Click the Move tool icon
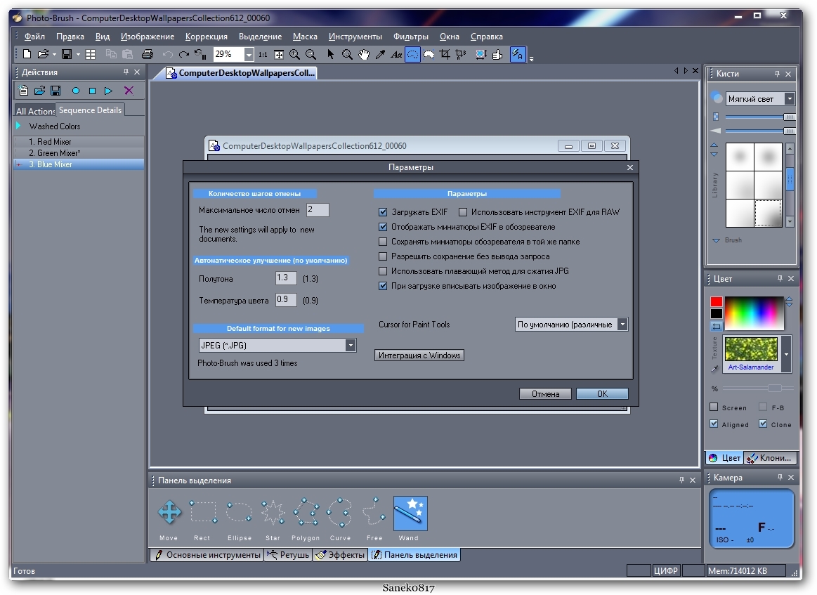The image size is (817, 595). point(169,513)
